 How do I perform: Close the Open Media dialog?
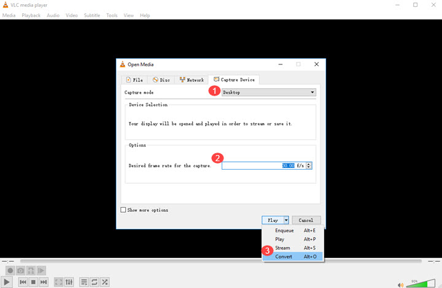pos(317,64)
